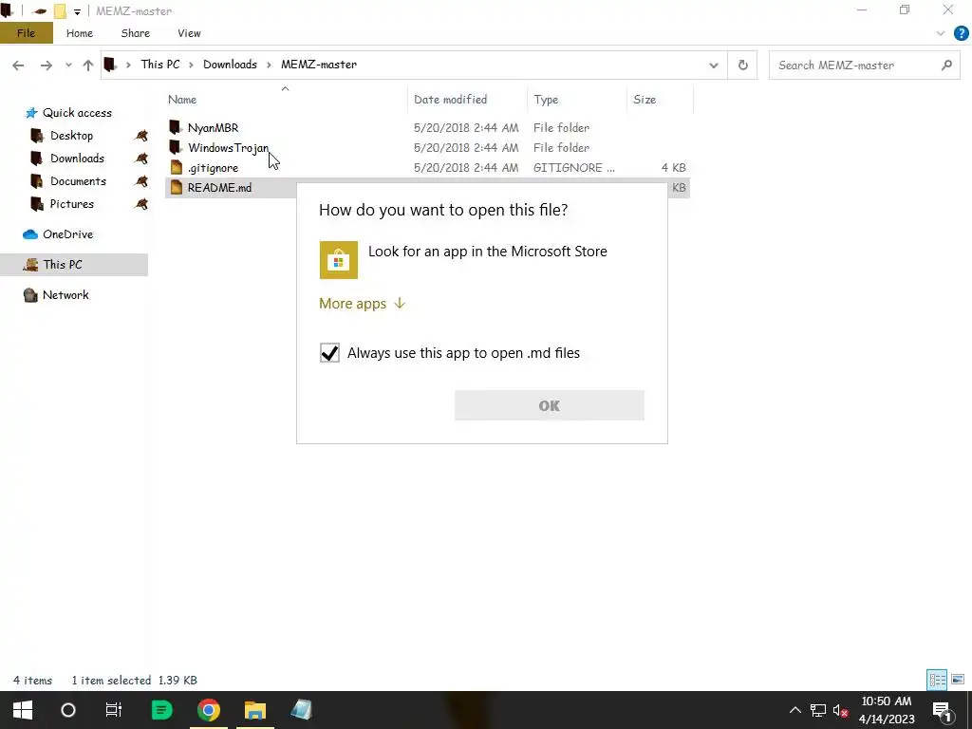The height and width of the screenshot is (729, 972).
Task: Click MEMZ-master in the address breadcrumb
Action: (319, 65)
